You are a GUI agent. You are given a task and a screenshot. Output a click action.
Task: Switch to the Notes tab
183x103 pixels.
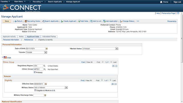(21, 37)
